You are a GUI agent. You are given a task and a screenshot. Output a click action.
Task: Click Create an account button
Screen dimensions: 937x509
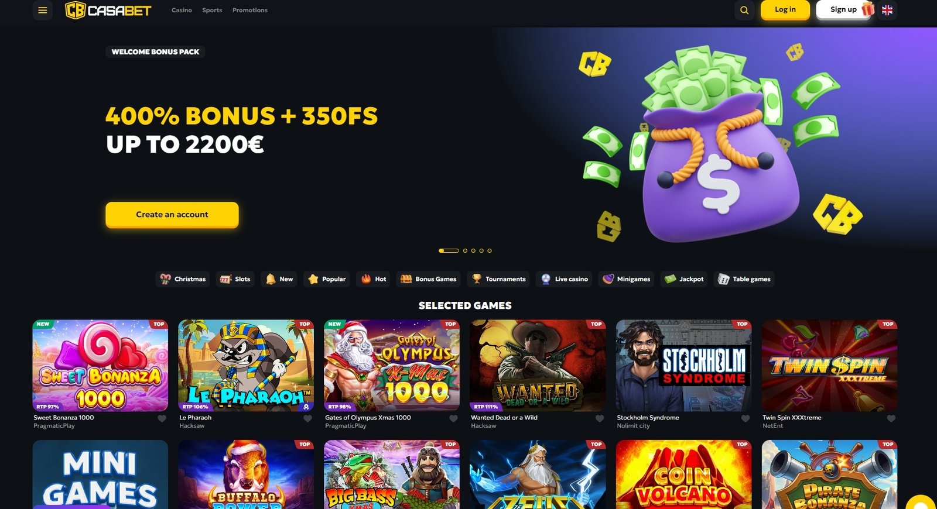coord(172,215)
